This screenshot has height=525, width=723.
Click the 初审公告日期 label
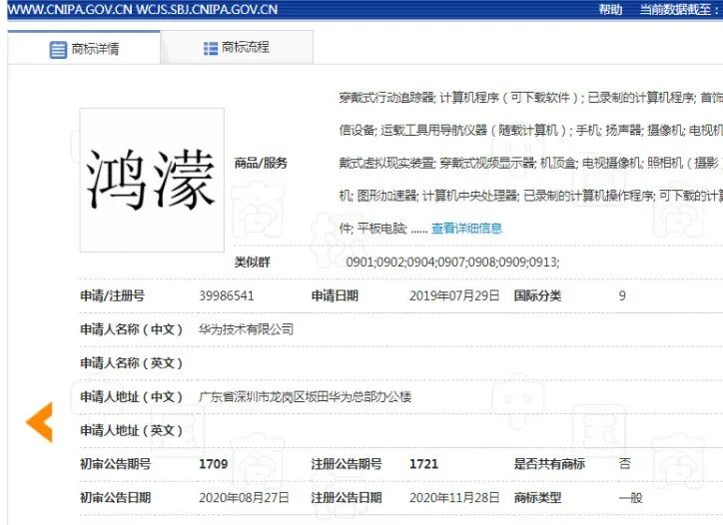pyautogui.click(x=116, y=498)
